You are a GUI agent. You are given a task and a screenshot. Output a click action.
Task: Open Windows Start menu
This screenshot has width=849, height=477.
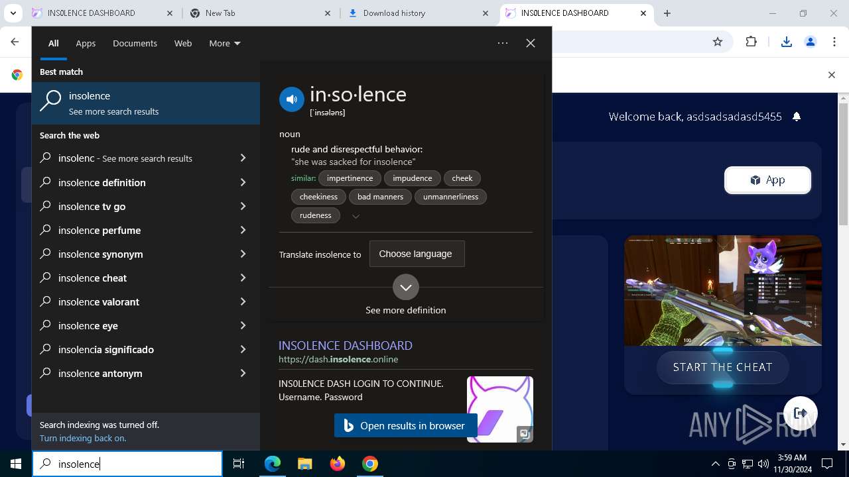[16, 464]
